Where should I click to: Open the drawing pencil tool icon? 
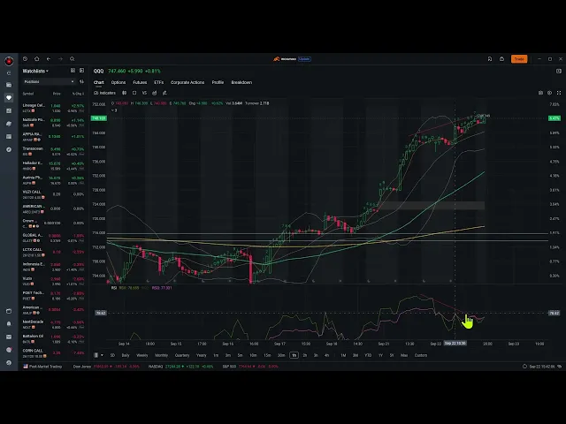[x=164, y=93]
